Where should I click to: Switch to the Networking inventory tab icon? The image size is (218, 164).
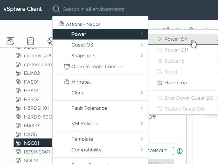pyautogui.click(x=50, y=41)
